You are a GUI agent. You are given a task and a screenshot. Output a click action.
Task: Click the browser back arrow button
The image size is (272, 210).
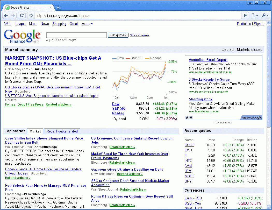click(x=6, y=16)
